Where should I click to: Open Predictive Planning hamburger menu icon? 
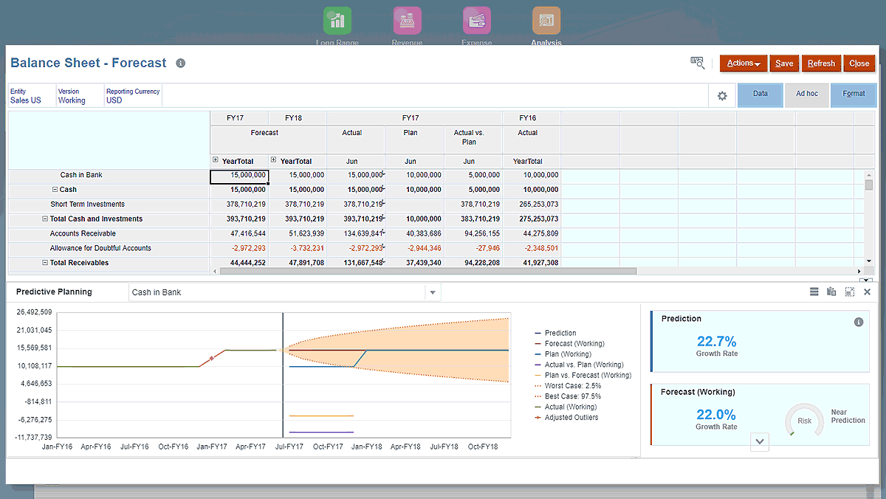coord(814,292)
